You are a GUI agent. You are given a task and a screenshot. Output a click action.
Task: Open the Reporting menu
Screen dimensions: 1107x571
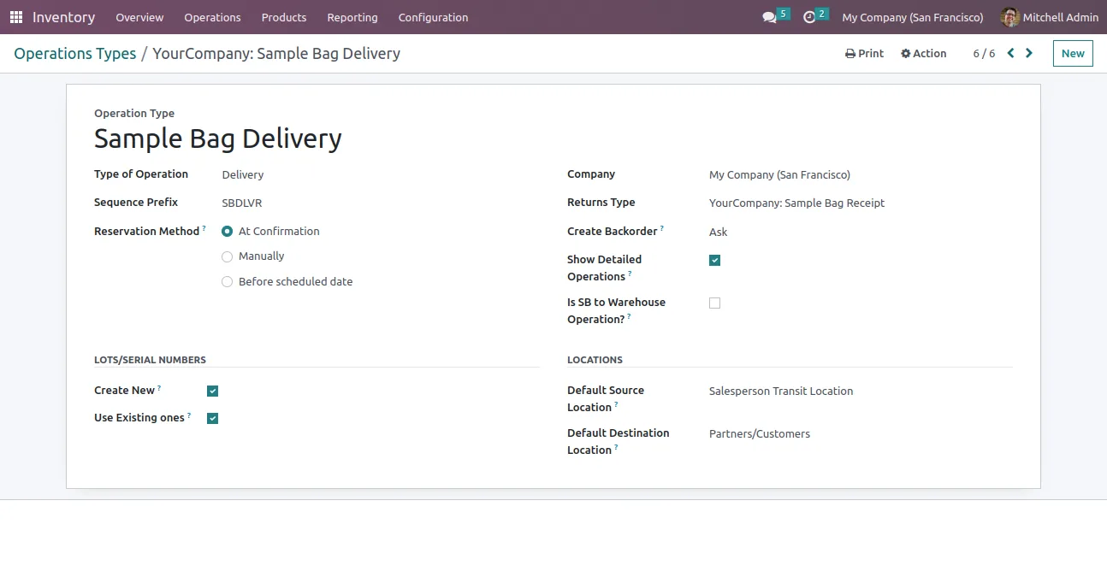click(352, 17)
